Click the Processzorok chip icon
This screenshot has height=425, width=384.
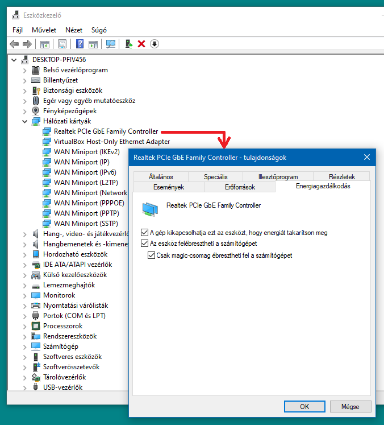pyautogui.click(x=35, y=326)
